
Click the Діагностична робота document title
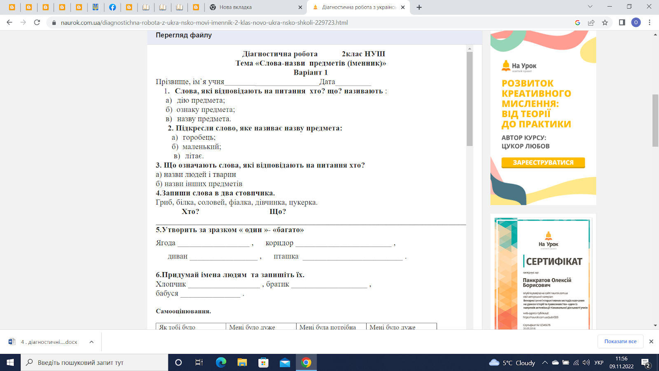(x=280, y=54)
